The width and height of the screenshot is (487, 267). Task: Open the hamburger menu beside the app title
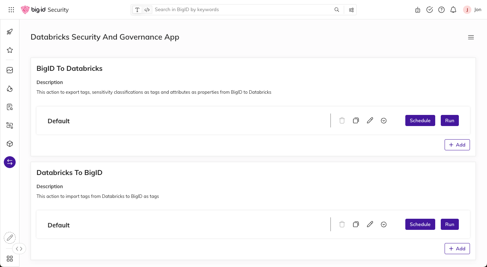pos(471,37)
